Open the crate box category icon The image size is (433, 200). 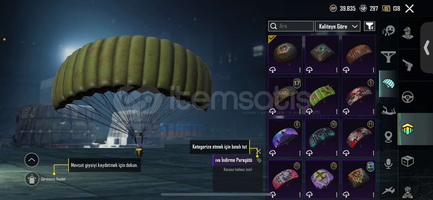point(408,161)
